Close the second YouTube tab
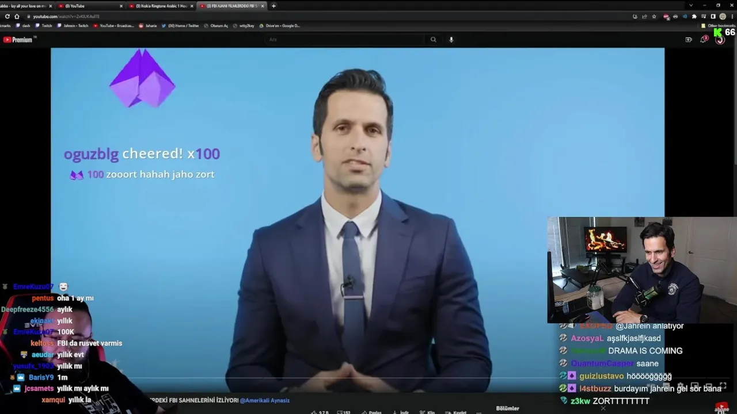Viewport: 737px width, 414px height. tap(121, 6)
